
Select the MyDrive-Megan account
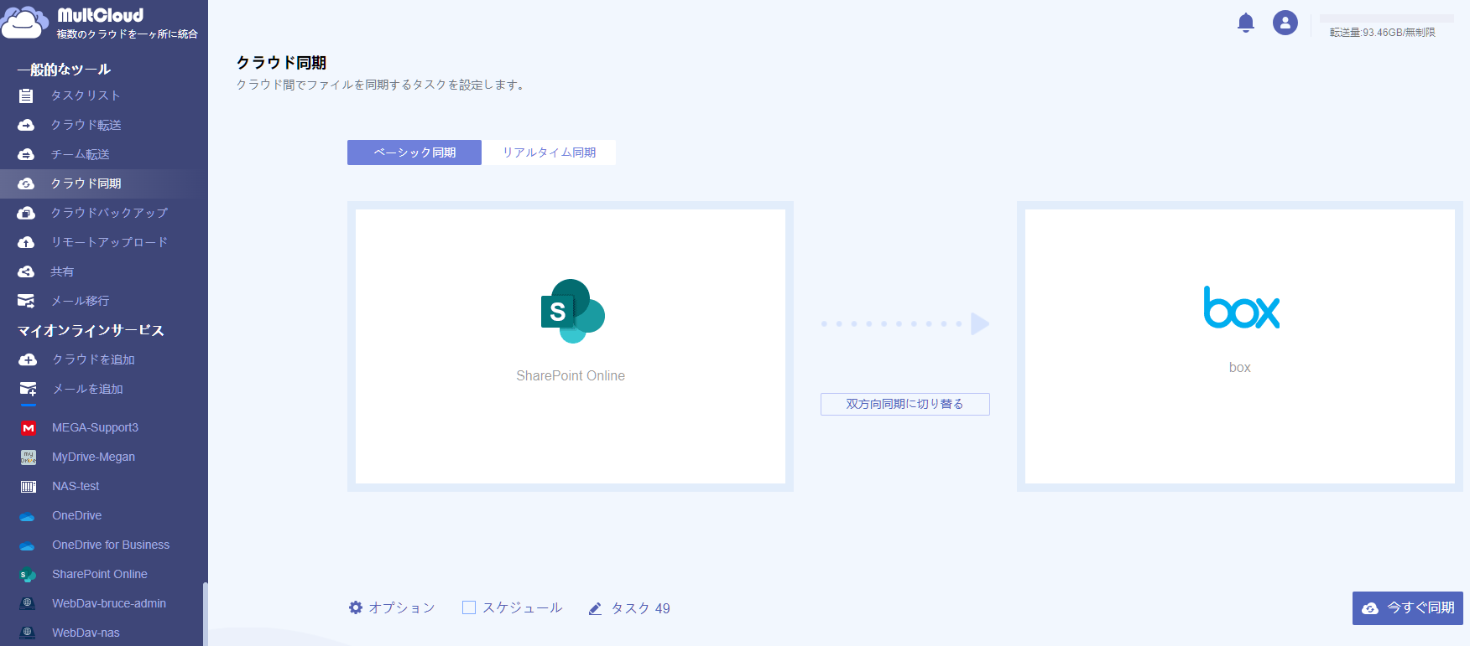(93, 457)
